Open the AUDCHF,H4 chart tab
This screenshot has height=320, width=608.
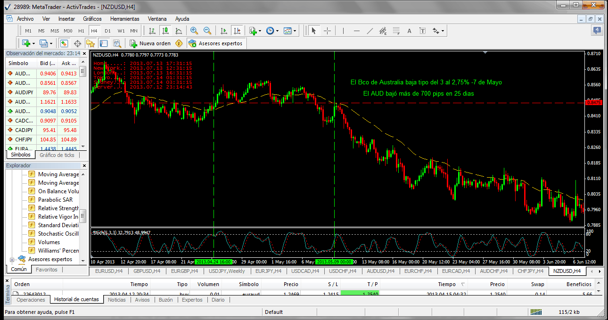coord(493,271)
